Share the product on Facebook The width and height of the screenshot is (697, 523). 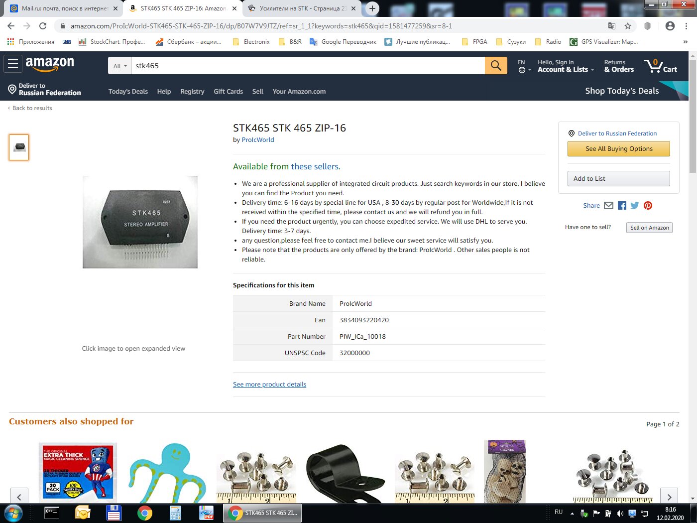coord(622,205)
